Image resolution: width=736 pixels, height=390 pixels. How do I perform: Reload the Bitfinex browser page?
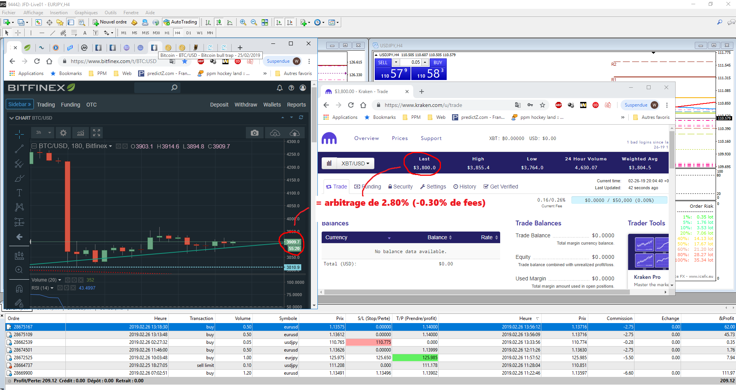[x=37, y=61]
